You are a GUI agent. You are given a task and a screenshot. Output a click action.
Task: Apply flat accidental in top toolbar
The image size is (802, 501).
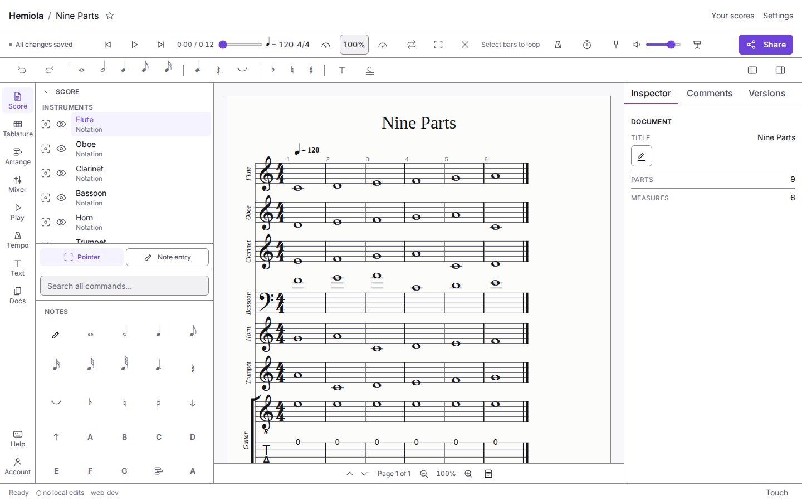273,70
